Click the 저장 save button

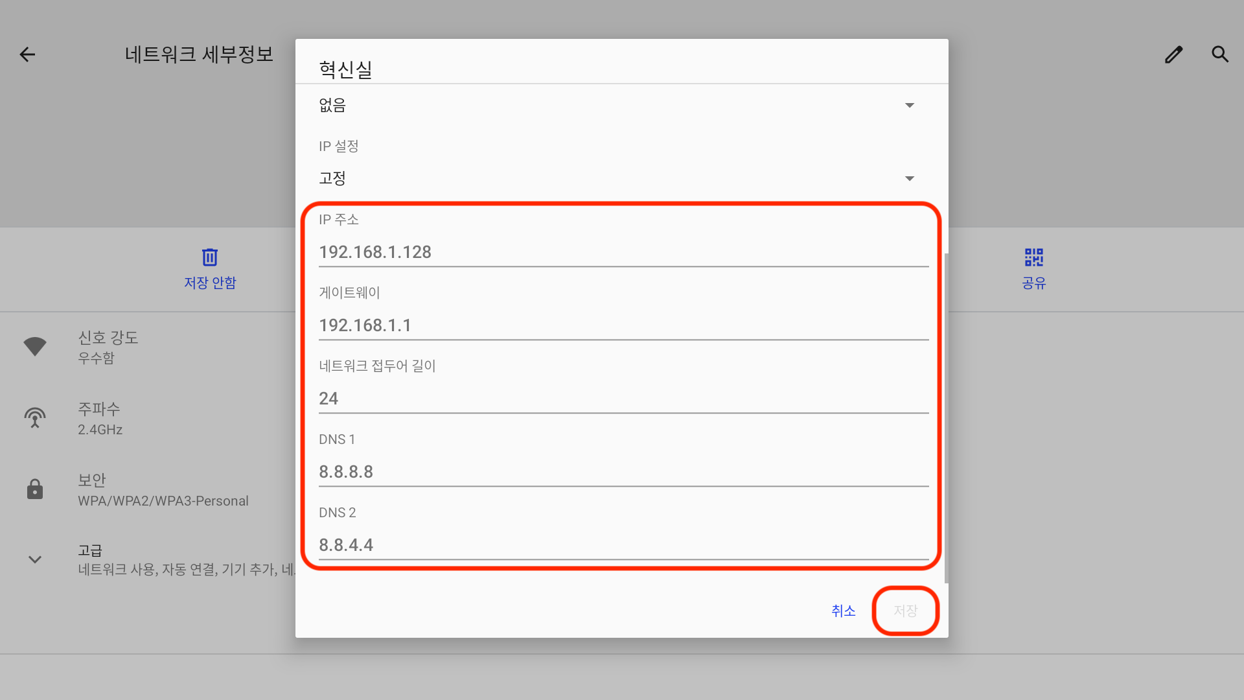coord(905,611)
